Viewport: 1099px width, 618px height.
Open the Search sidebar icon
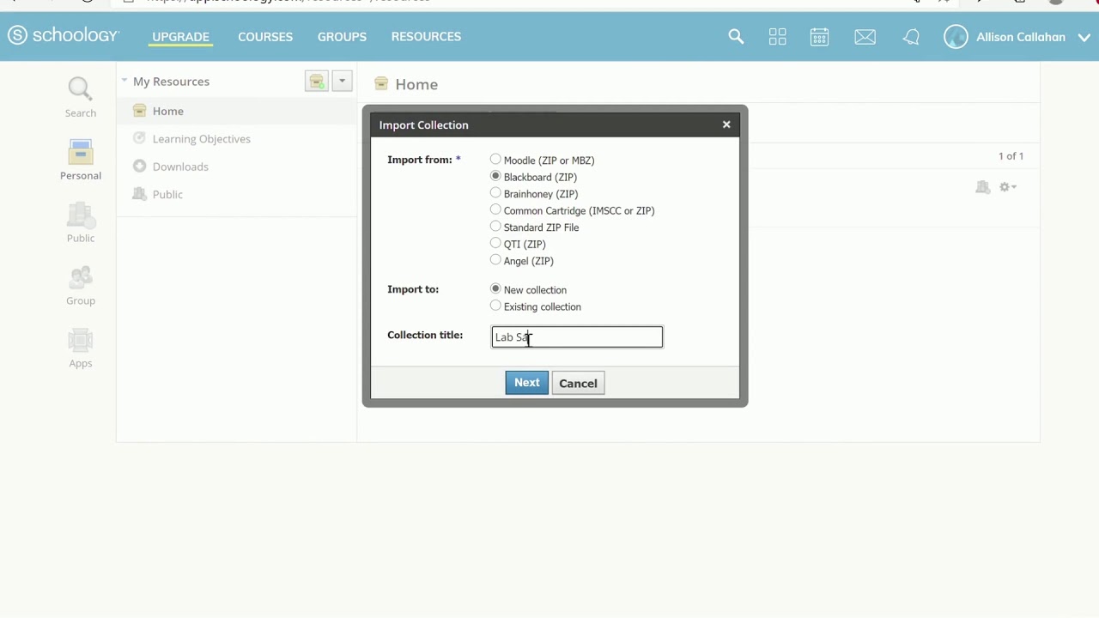point(81,97)
